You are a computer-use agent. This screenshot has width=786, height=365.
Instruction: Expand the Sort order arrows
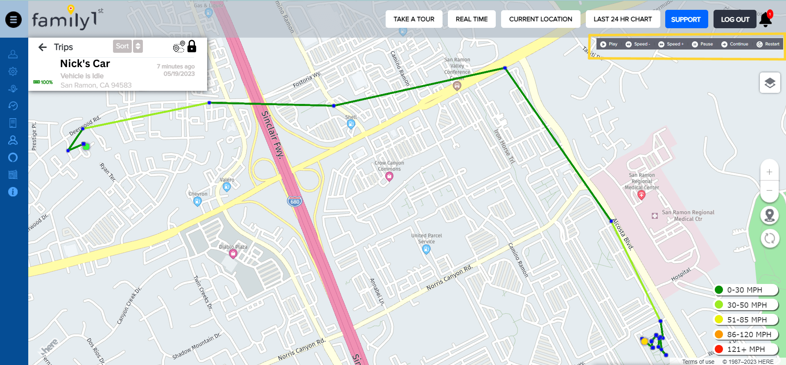[x=138, y=46]
